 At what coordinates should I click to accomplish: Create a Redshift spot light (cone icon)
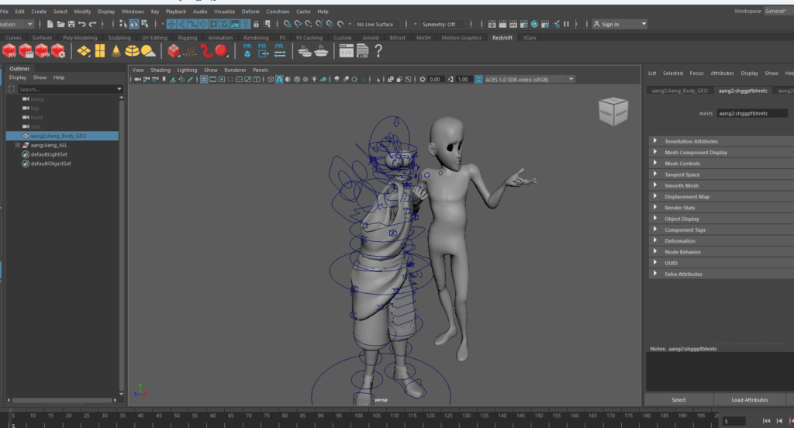(x=116, y=51)
